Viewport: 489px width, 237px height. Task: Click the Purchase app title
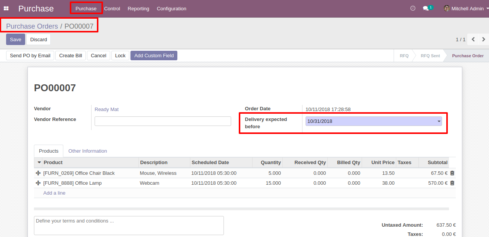coord(36,8)
